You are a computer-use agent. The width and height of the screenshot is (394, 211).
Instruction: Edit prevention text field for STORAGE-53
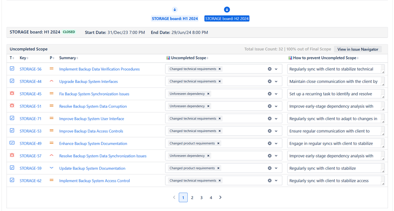(336, 131)
